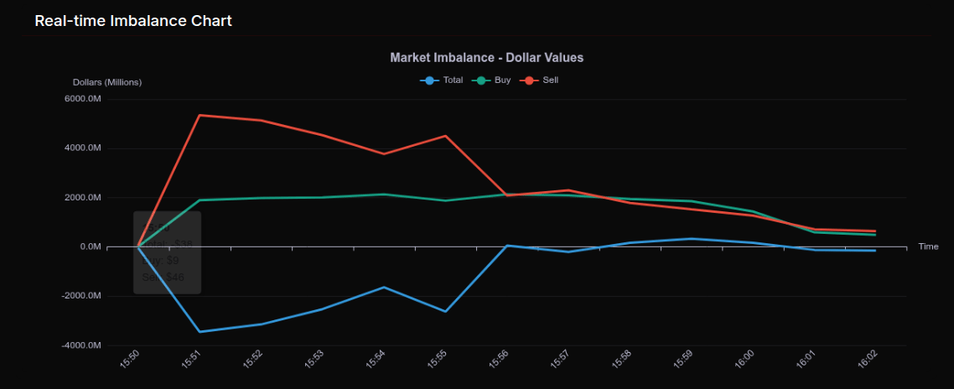Click the blue Total legend marker
The width and height of the screenshot is (954, 389).
(429, 80)
